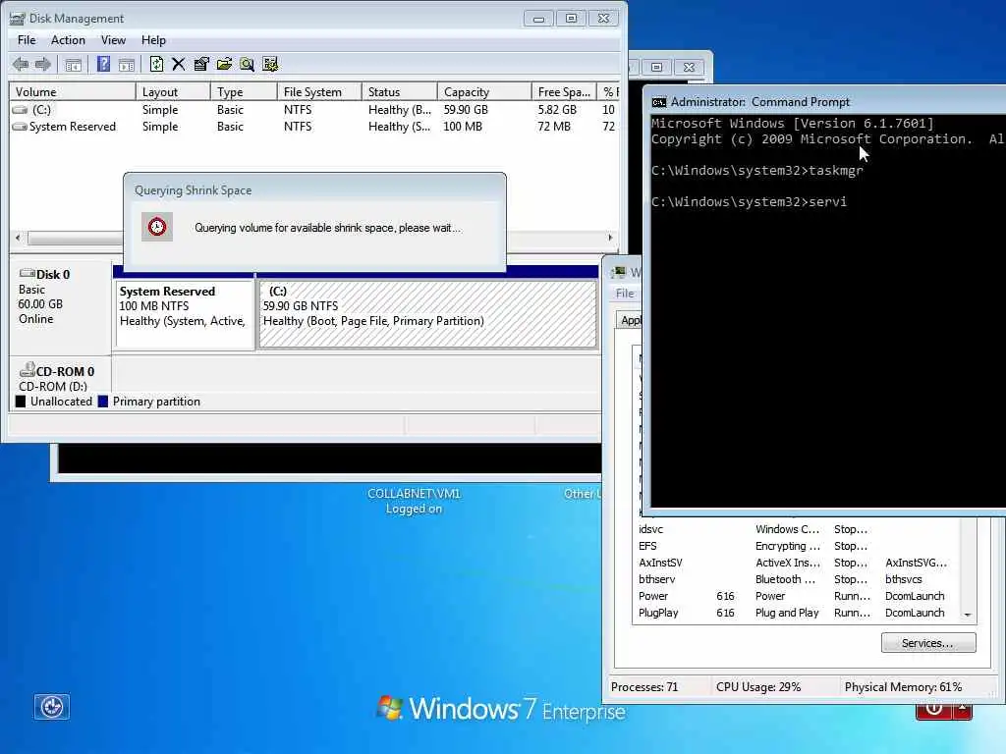Click the System Reserved volume drive icon
The height and width of the screenshot is (754, 1006).
click(x=20, y=127)
